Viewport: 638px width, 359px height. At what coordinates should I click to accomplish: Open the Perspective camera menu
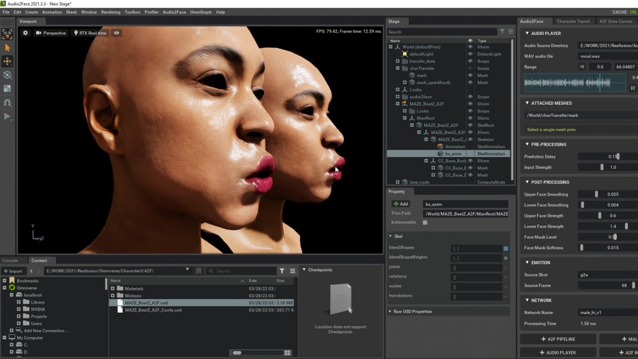coord(51,33)
